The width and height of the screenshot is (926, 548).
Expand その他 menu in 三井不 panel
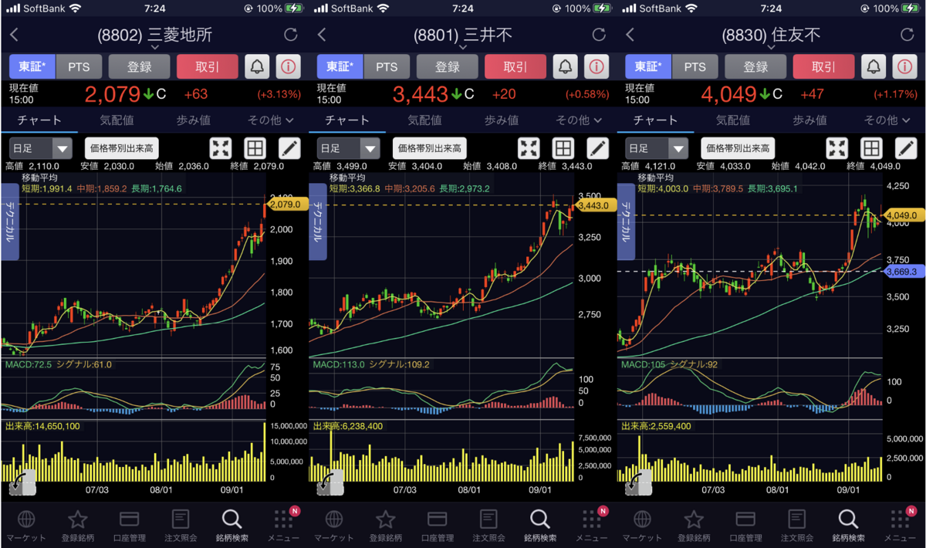579,120
